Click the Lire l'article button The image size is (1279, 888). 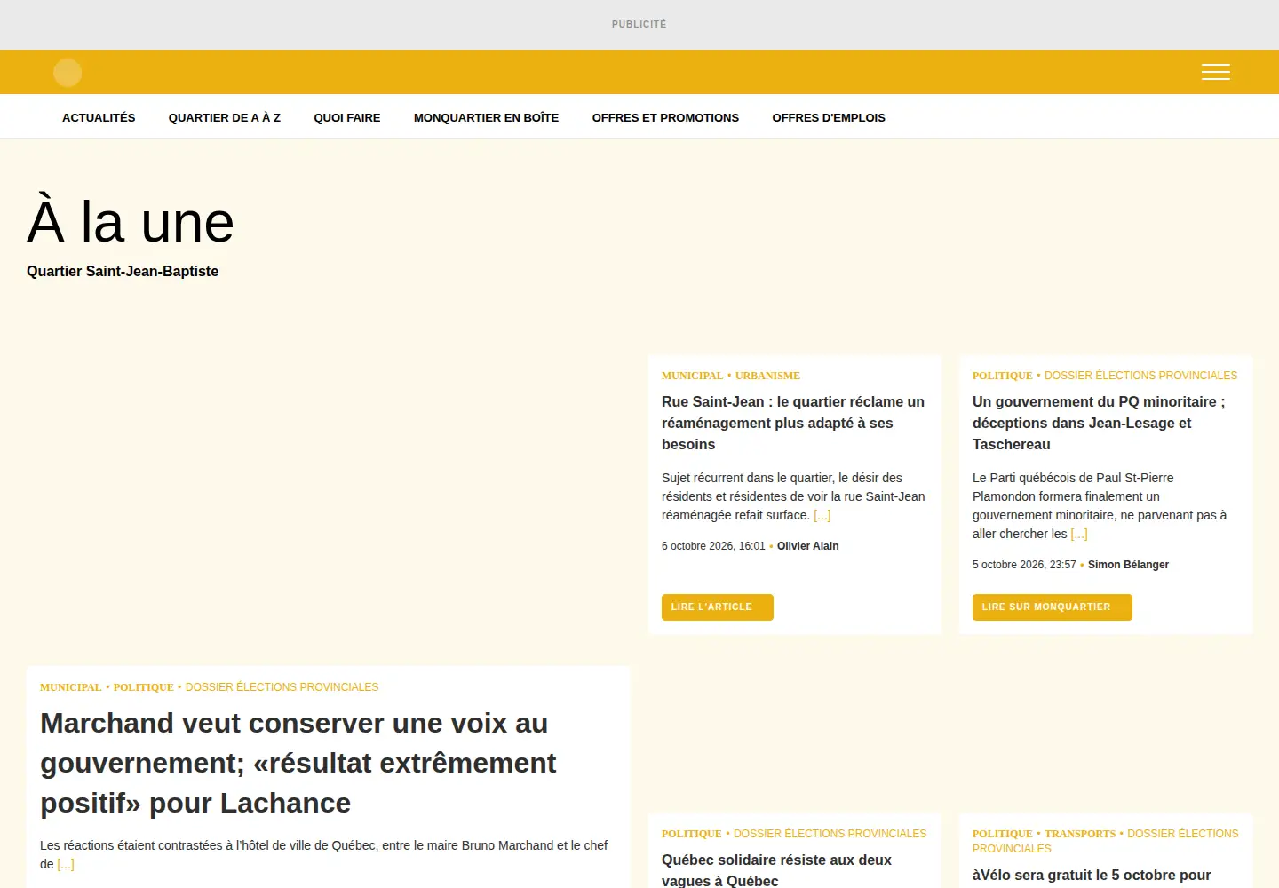click(718, 607)
